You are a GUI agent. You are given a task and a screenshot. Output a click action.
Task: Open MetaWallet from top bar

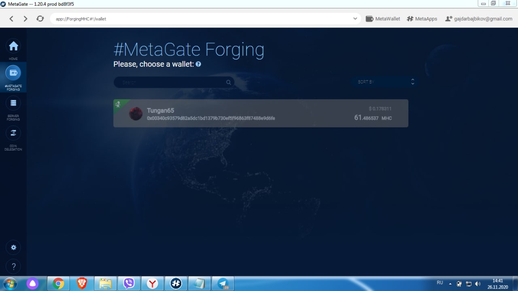point(383,19)
